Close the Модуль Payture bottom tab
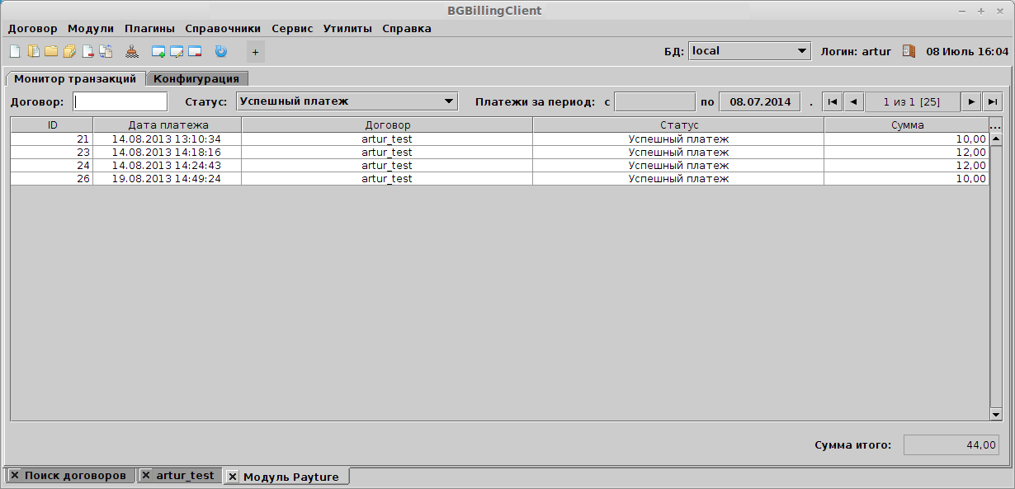This screenshot has height=489, width=1015. (x=231, y=476)
